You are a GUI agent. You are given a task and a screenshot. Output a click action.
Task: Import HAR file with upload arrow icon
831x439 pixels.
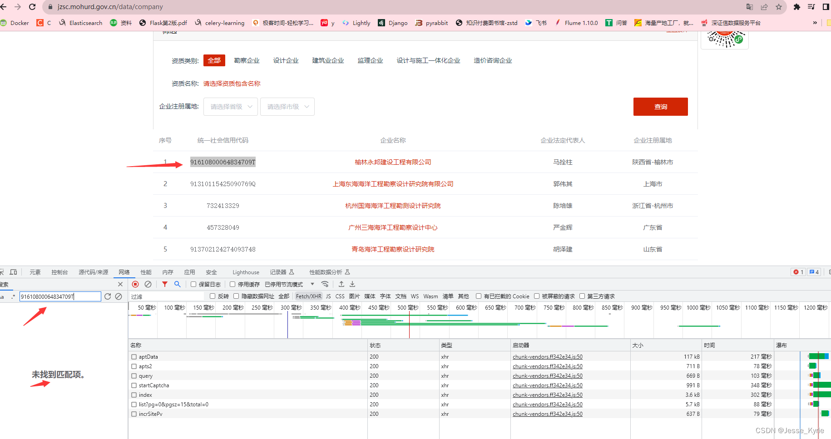pyautogui.click(x=341, y=284)
